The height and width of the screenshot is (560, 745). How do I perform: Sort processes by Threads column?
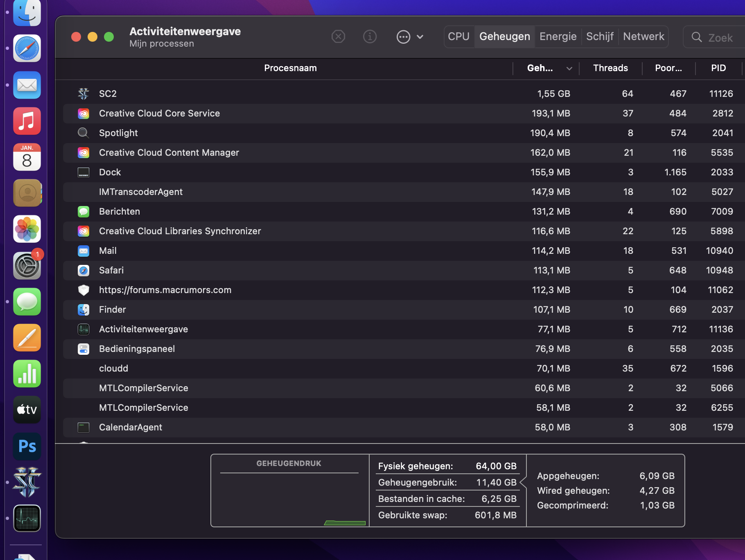coord(610,68)
